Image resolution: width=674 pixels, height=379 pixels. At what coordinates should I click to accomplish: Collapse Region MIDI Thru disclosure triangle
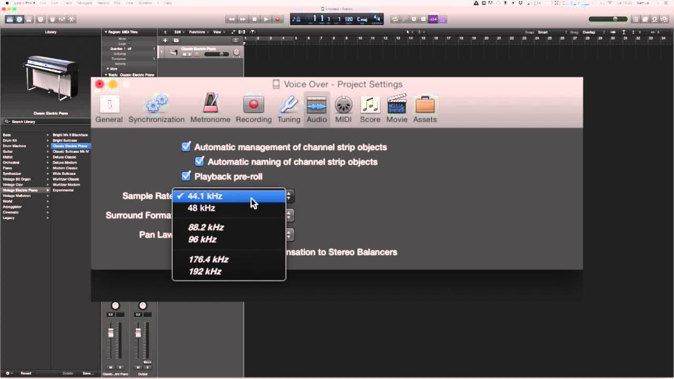tap(105, 32)
